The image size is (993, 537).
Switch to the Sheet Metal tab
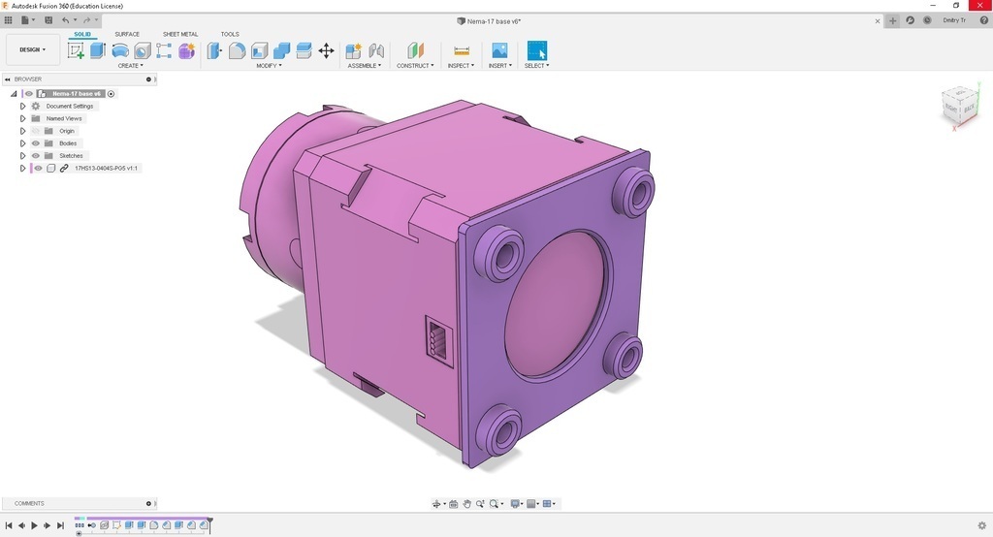[179, 34]
